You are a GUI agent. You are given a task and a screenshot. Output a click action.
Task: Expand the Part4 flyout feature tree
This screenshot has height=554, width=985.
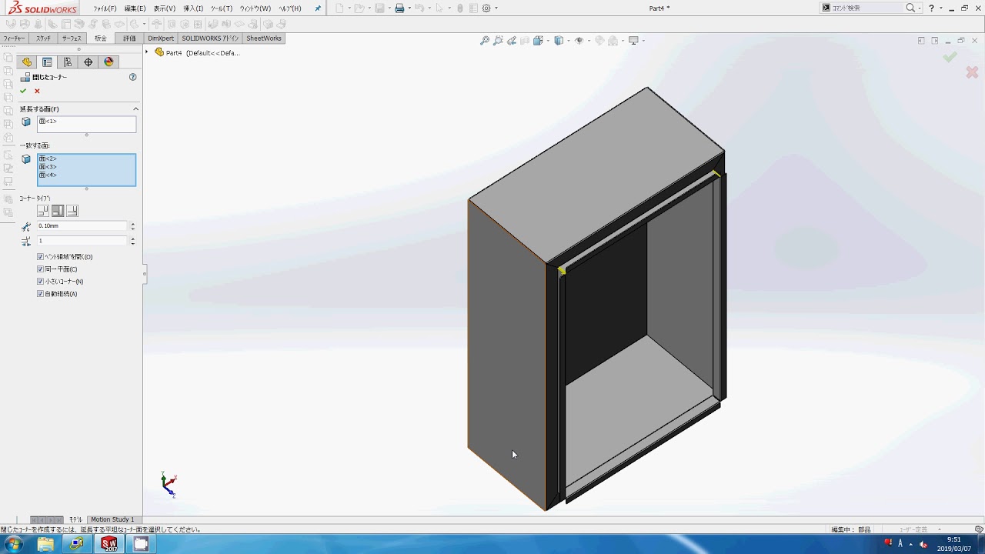point(146,52)
